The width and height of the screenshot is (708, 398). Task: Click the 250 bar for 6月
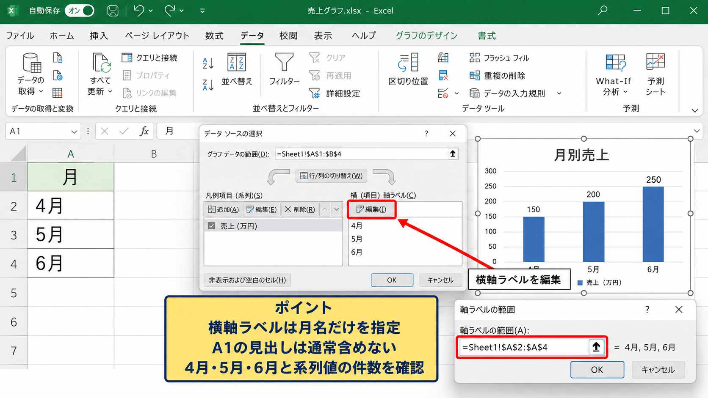(x=653, y=224)
